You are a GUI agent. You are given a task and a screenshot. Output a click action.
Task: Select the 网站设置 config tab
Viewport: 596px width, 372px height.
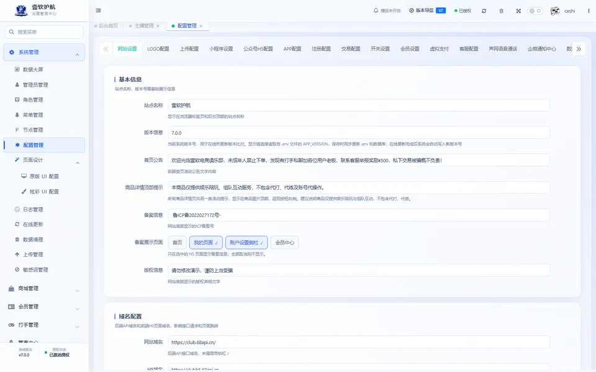127,49
